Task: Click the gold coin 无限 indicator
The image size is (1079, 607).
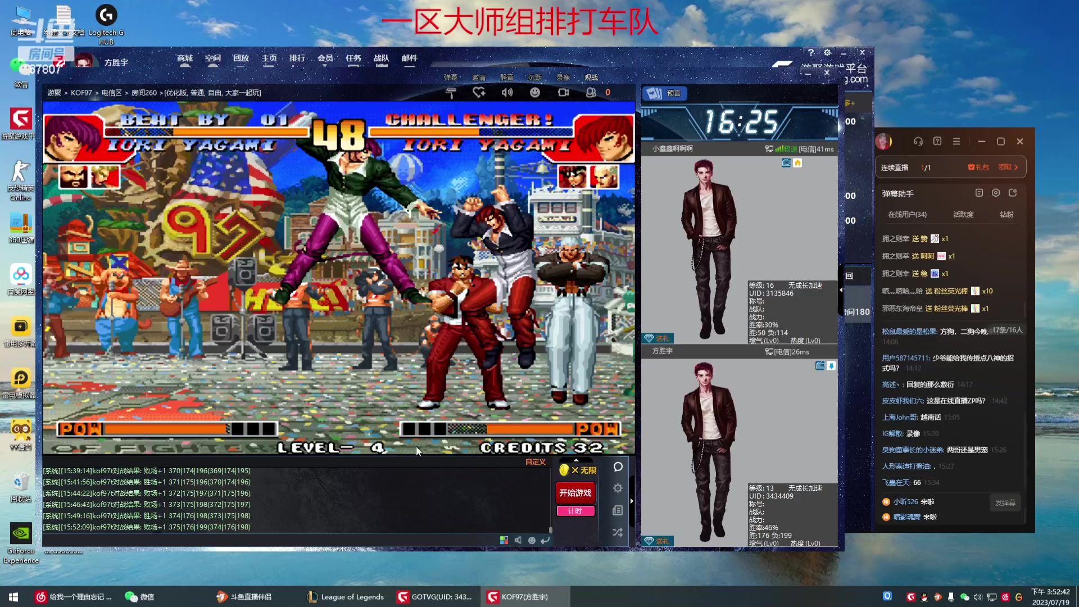Action: [x=578, y=470]
